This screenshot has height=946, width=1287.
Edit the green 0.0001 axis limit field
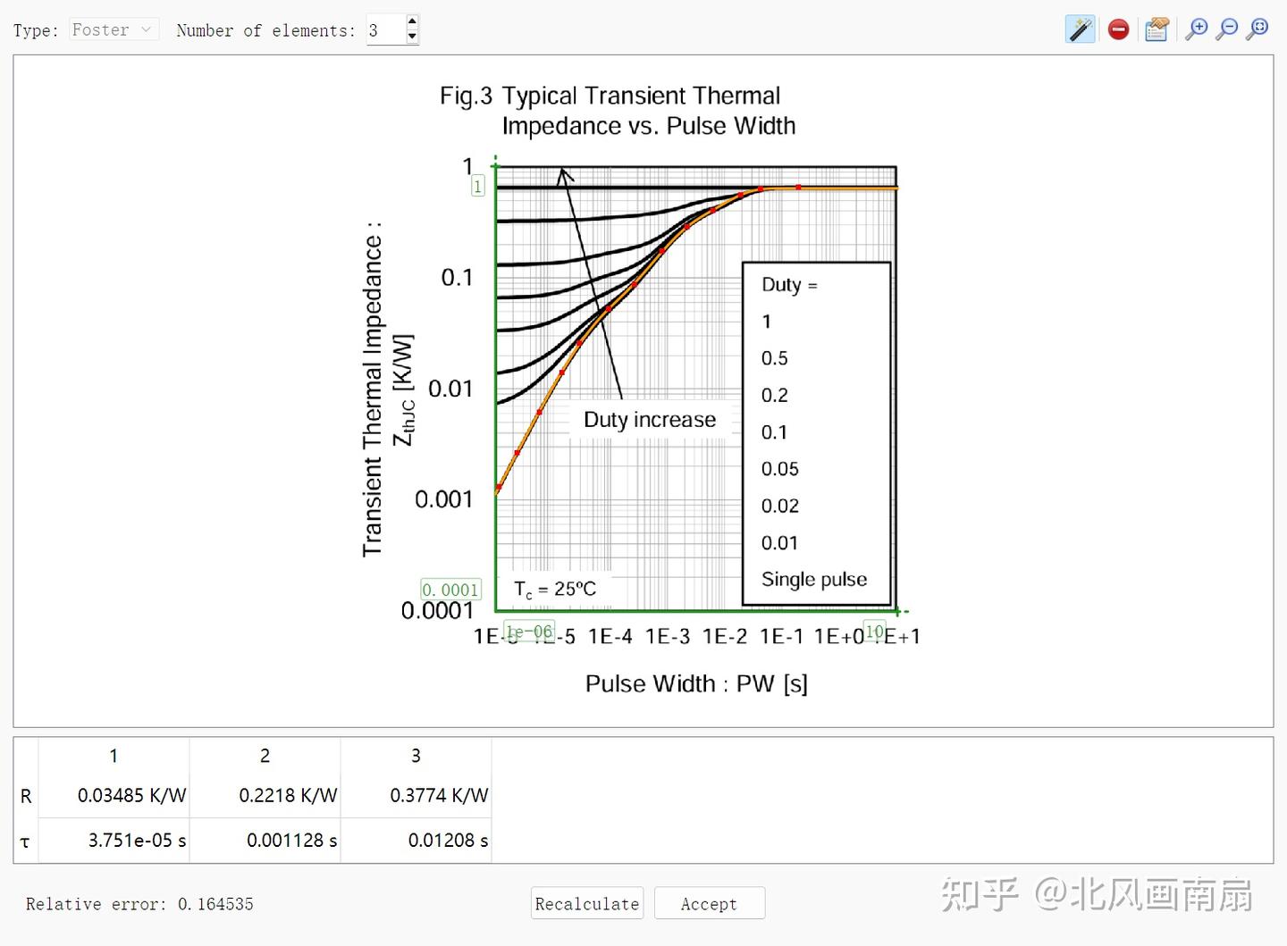pos(450,589)
